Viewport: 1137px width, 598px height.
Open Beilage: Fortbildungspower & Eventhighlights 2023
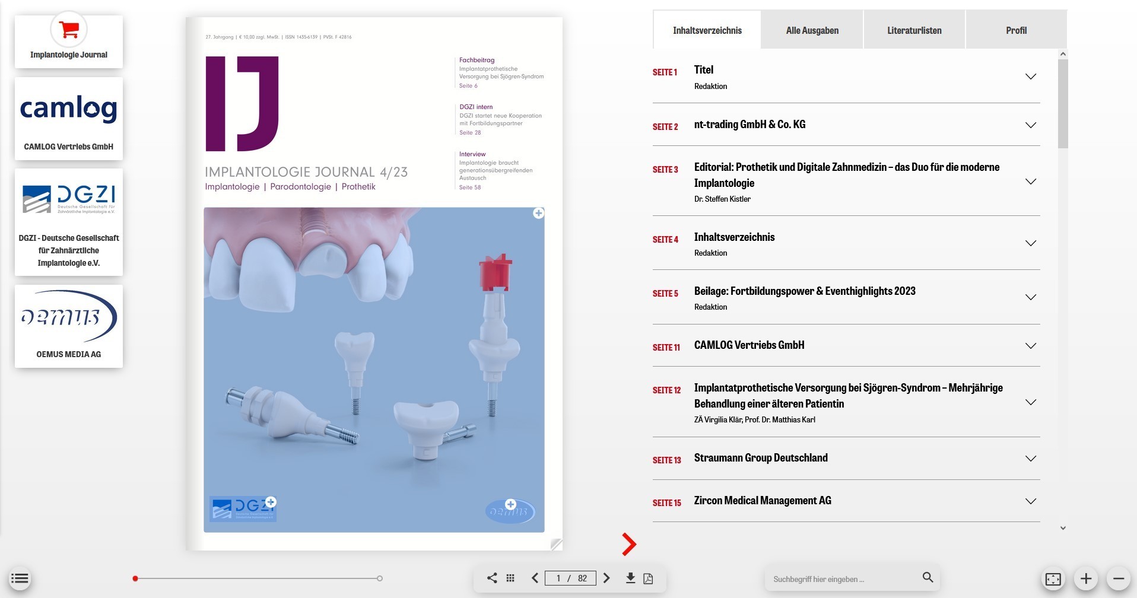805,291
